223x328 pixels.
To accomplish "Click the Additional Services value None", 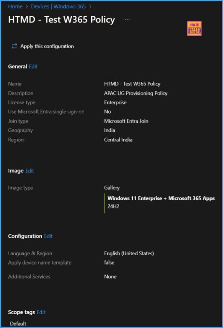I will tap(110, 277).
